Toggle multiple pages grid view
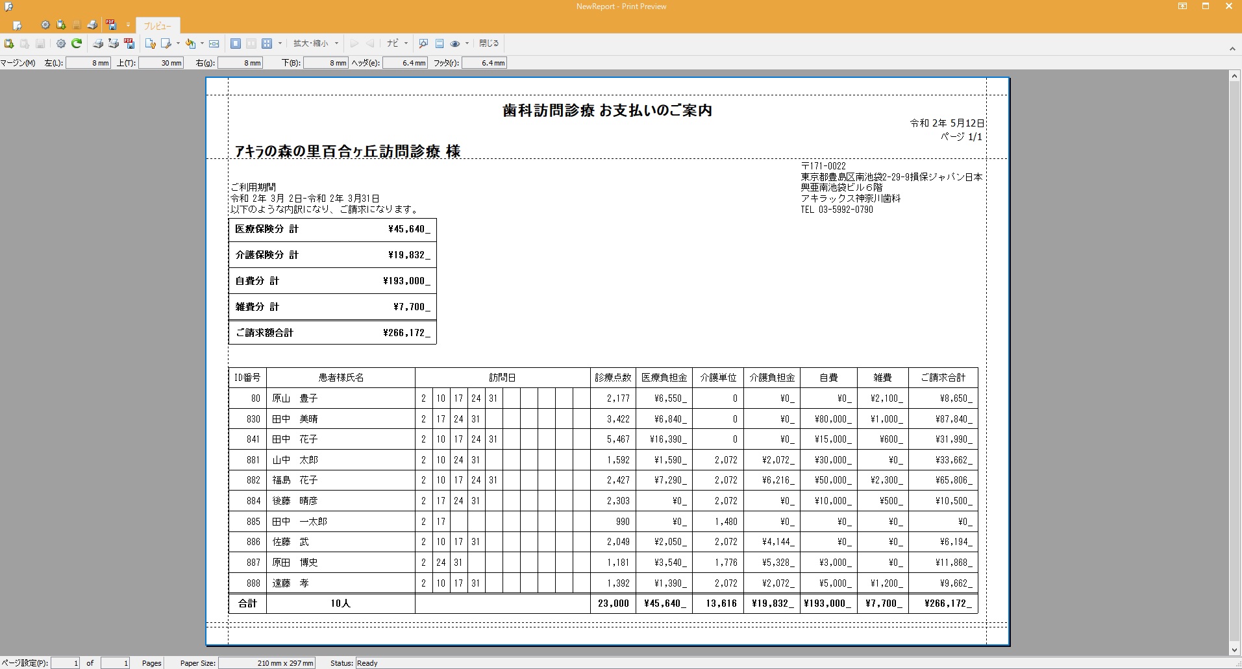This screenshot has height=669, width=1242. (267, 43)
